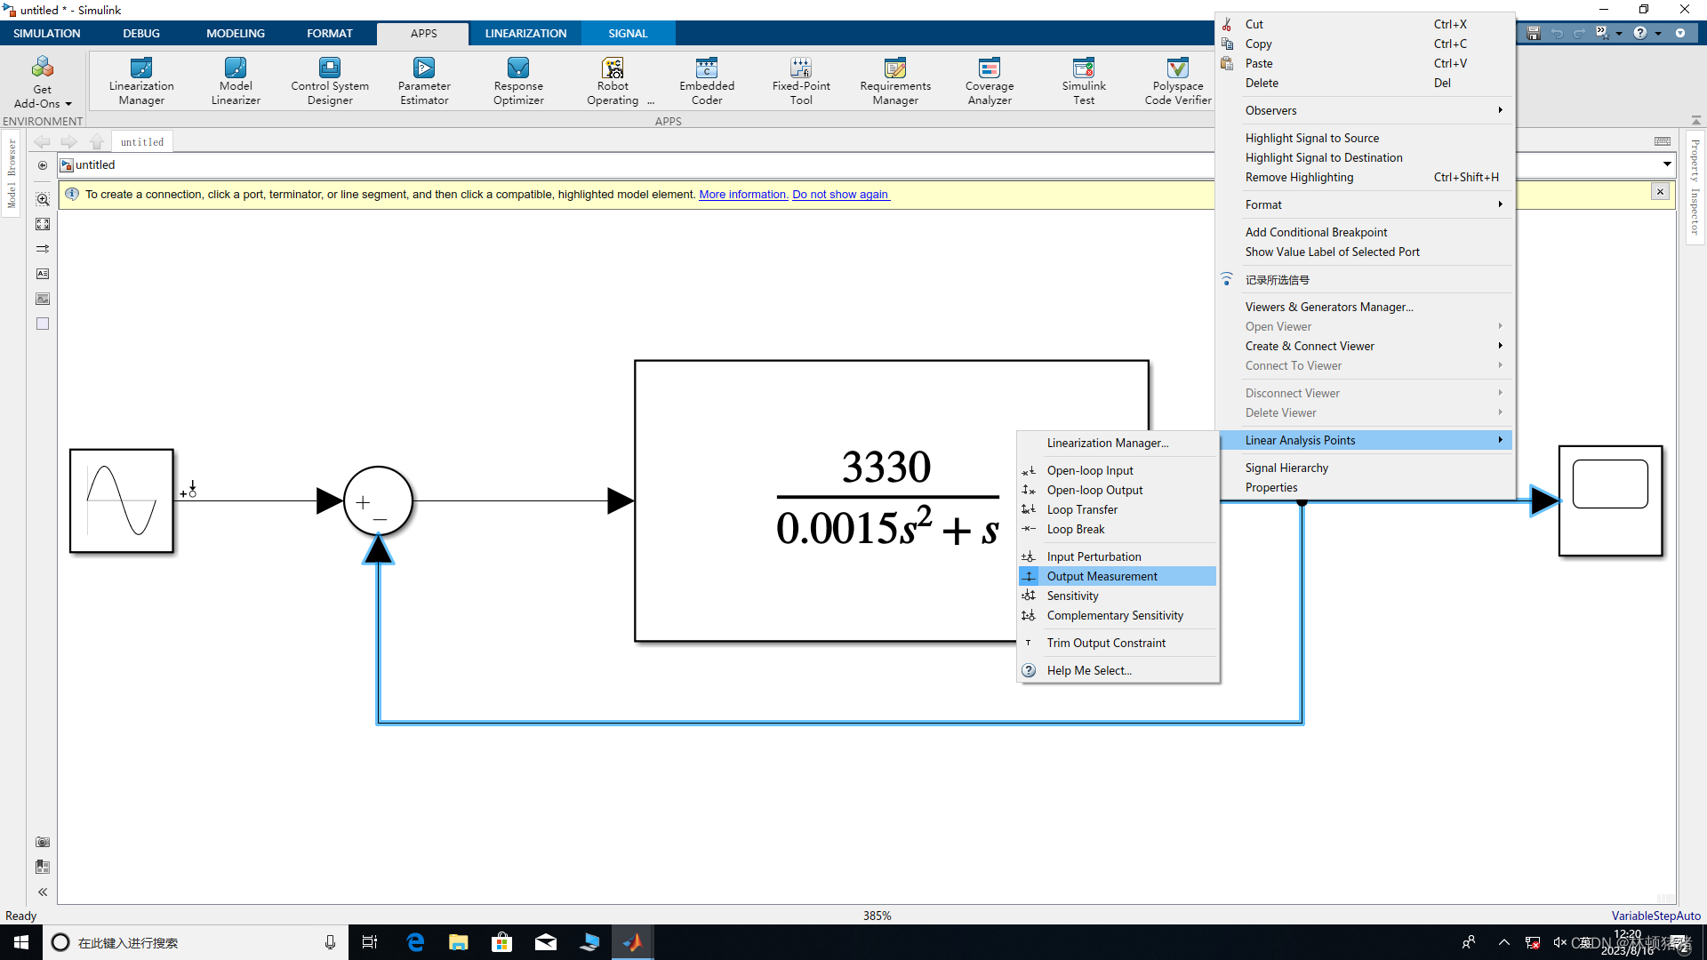Close the yellow notification banner
1707x960 pixels.
pyautogui.click(x=1660, y=191)
